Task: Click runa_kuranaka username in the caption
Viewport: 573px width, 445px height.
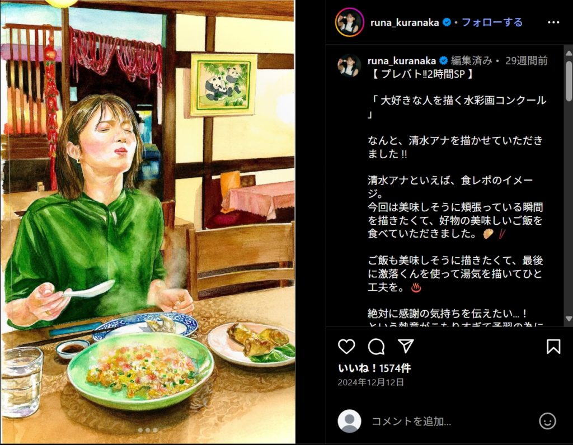Action: click(x=402, y=60)
